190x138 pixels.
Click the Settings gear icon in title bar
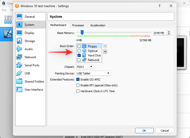17,6
